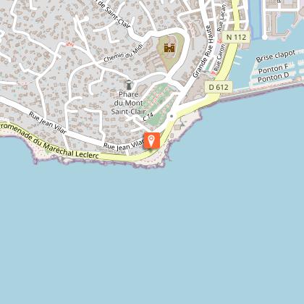The height and width of the screenshot is (304, 304).
Task: Select the C14 road label
Action: coord(148,117)
